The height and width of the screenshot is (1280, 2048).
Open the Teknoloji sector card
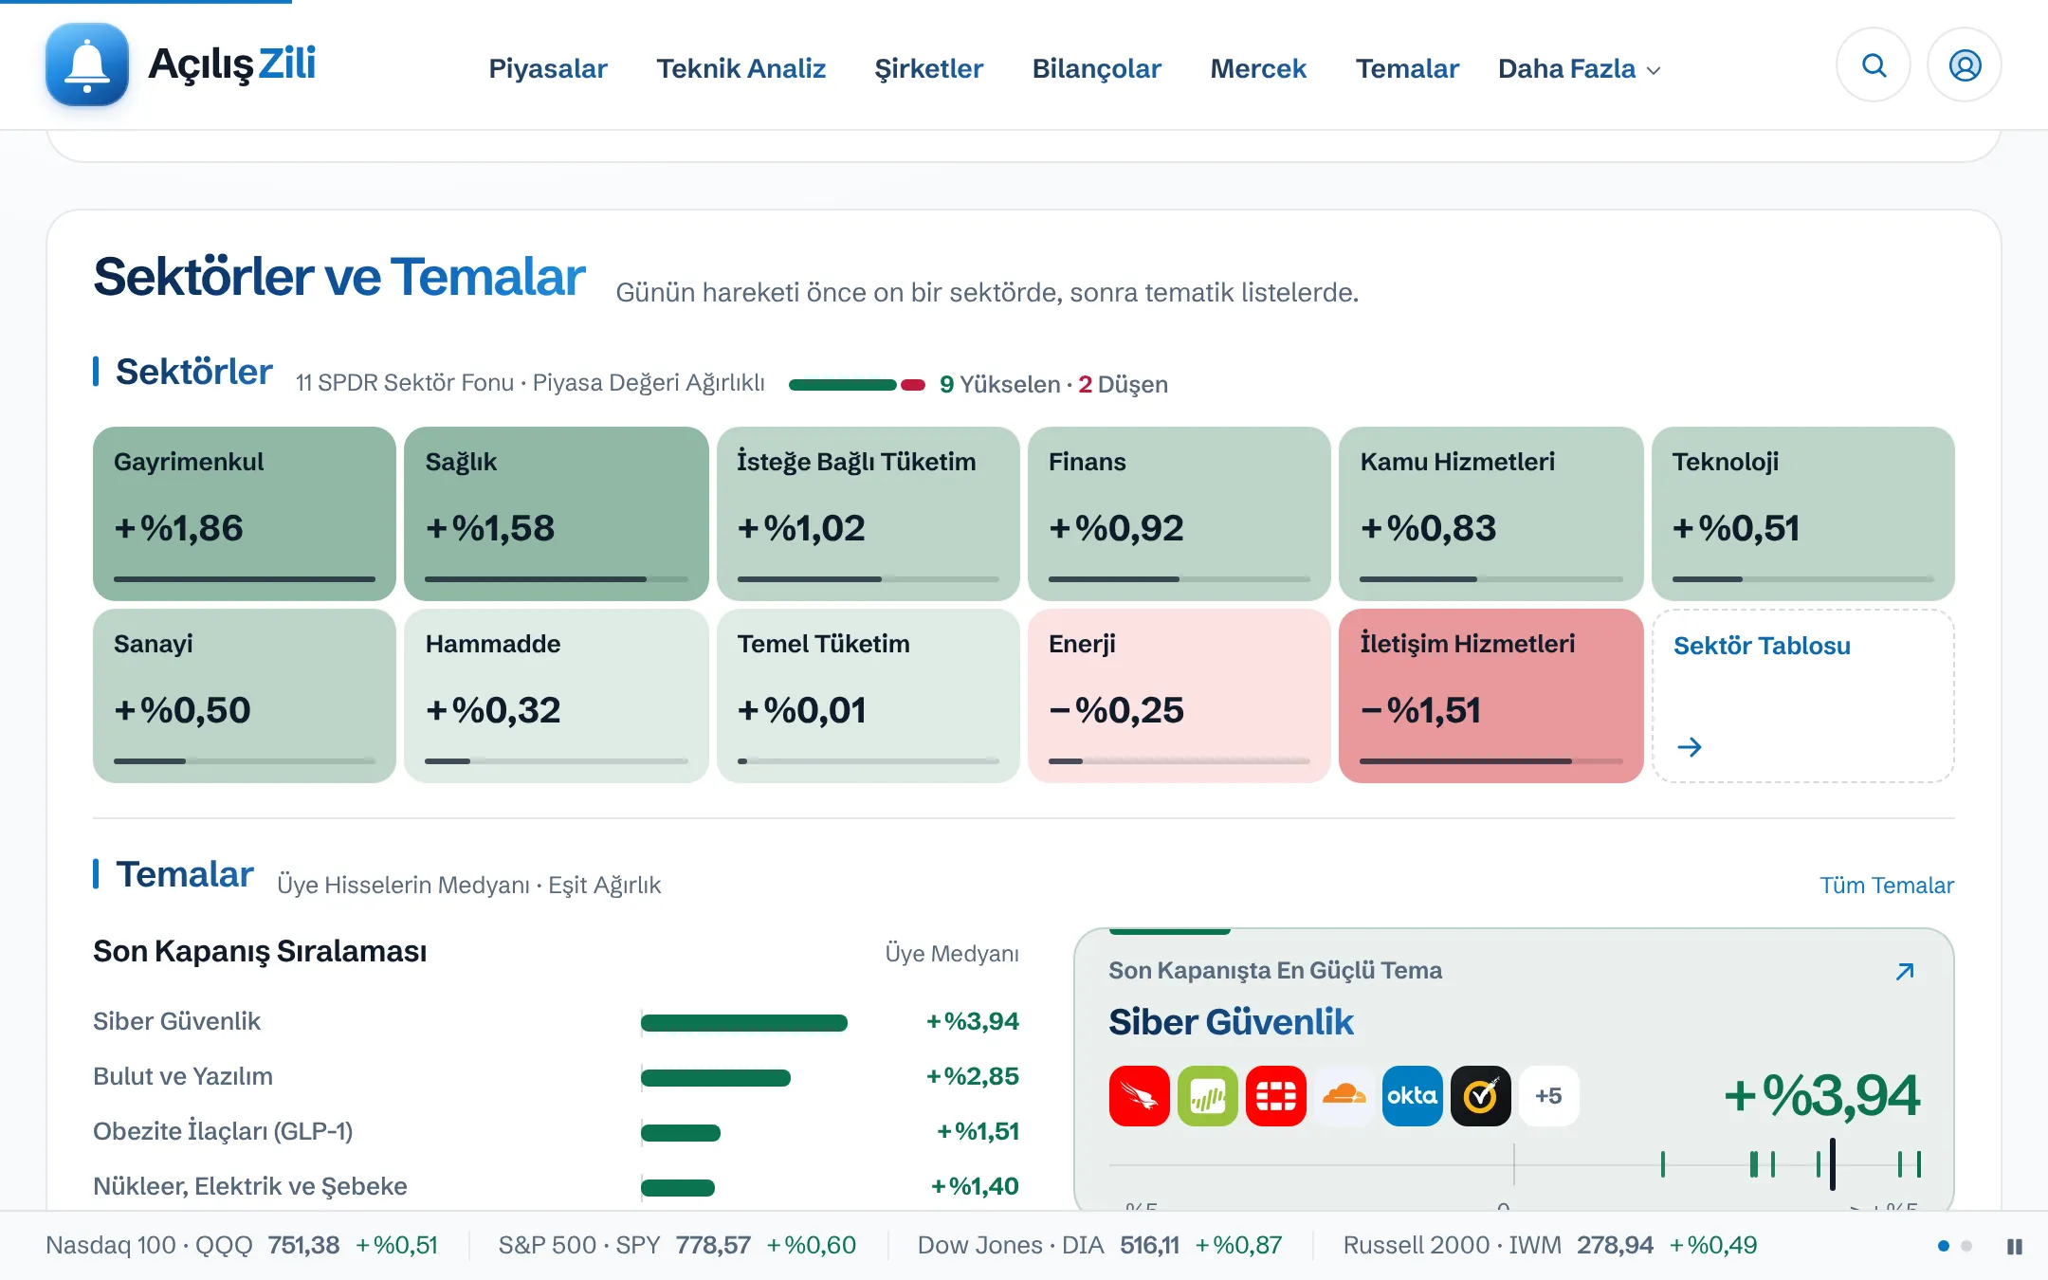click(x=1803, y=514)
